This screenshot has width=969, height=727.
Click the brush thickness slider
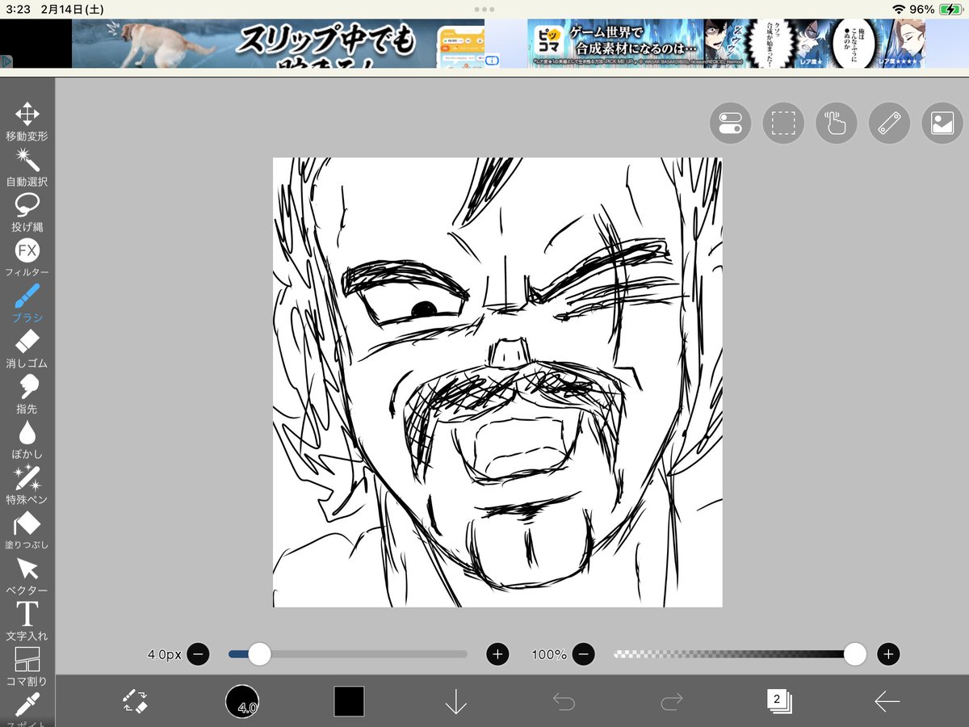pyautogui.click(x=348, y=654)
